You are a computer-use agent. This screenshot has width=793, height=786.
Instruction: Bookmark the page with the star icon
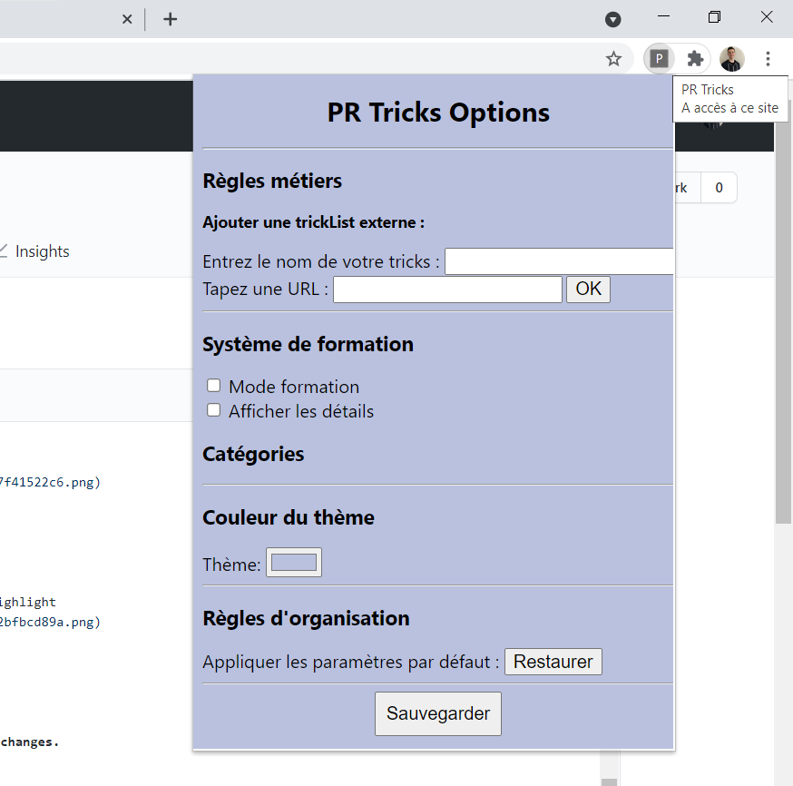(x=614, y=58)
